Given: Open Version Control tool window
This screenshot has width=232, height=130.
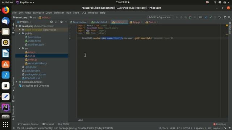Looking at the screenshot, I should [28, 124].
